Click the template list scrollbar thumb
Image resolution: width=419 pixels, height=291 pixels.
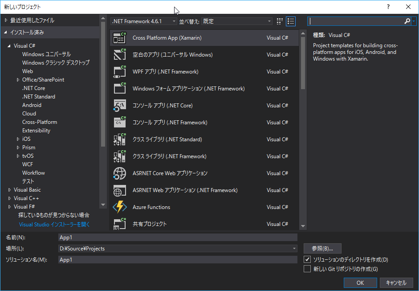point(303,63)
